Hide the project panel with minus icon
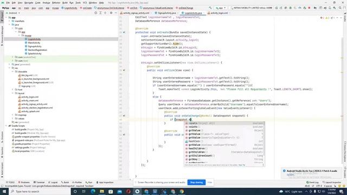 (x=115, y=13)
